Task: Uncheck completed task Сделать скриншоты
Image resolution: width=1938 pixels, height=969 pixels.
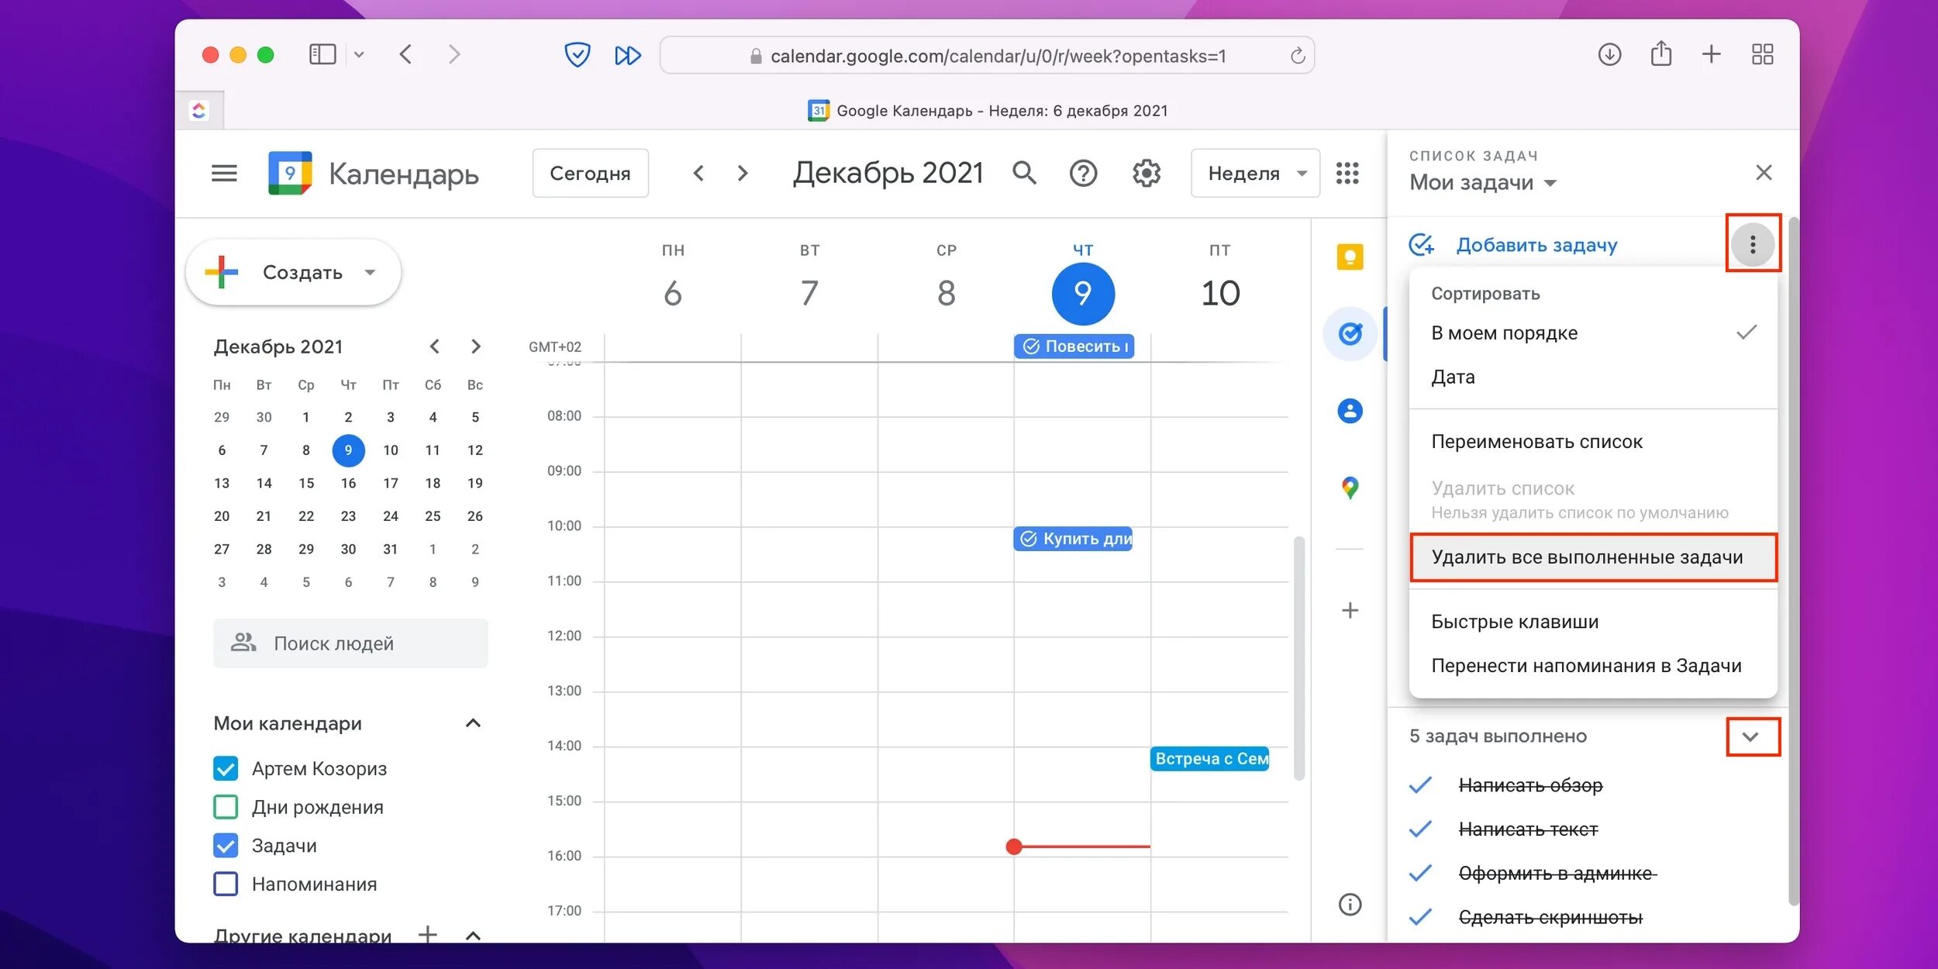Action: [1420, 917]
